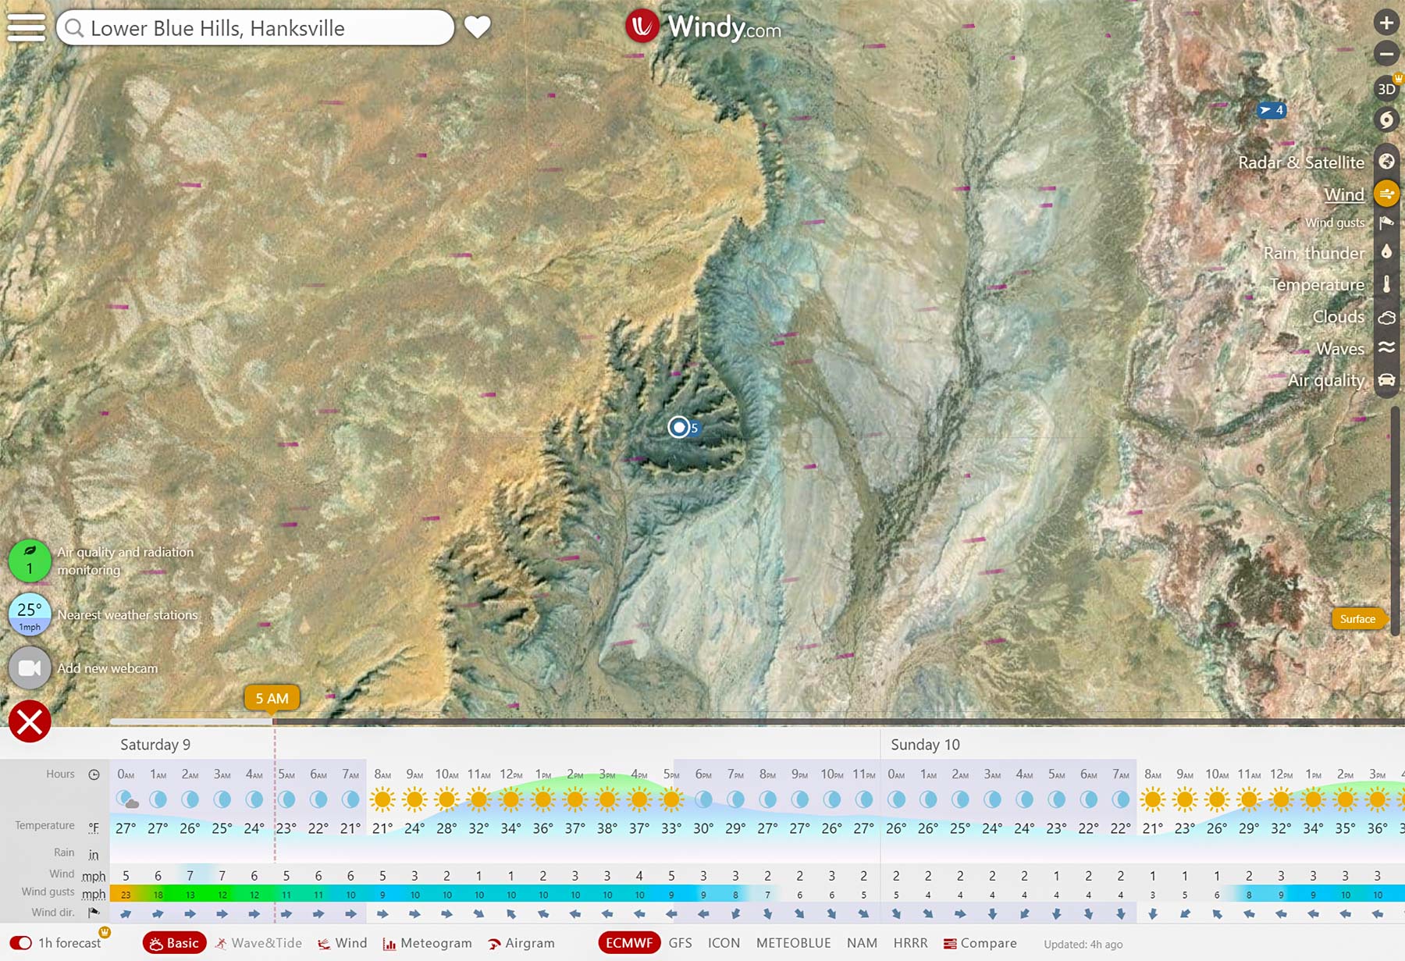Viewport: 1405px width, 961px height.
Task: Open the Clouds layer icon
Action: click(1386, 317)
